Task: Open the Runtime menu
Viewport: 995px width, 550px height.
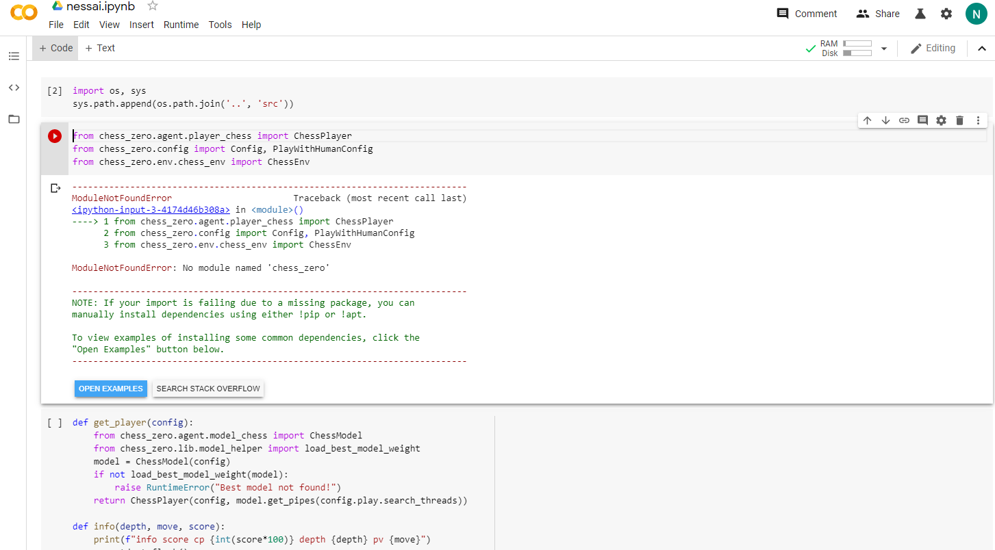Action: (x=181, y=25)
